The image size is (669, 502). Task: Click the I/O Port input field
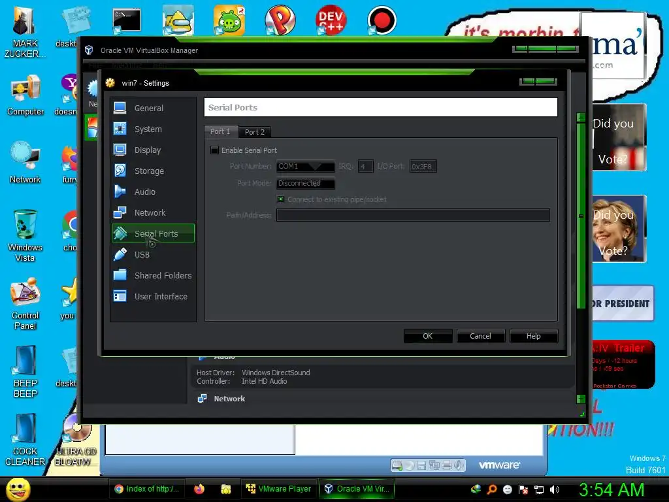tap(423, 166)
